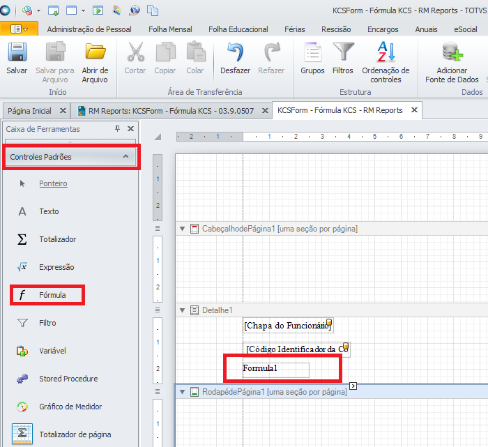Select the Gráfico de Medidor control
Viewport: 488px width, 447px height.
point(70,407)
